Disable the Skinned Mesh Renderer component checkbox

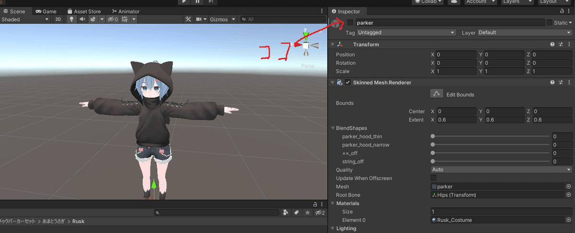(348, 83)
